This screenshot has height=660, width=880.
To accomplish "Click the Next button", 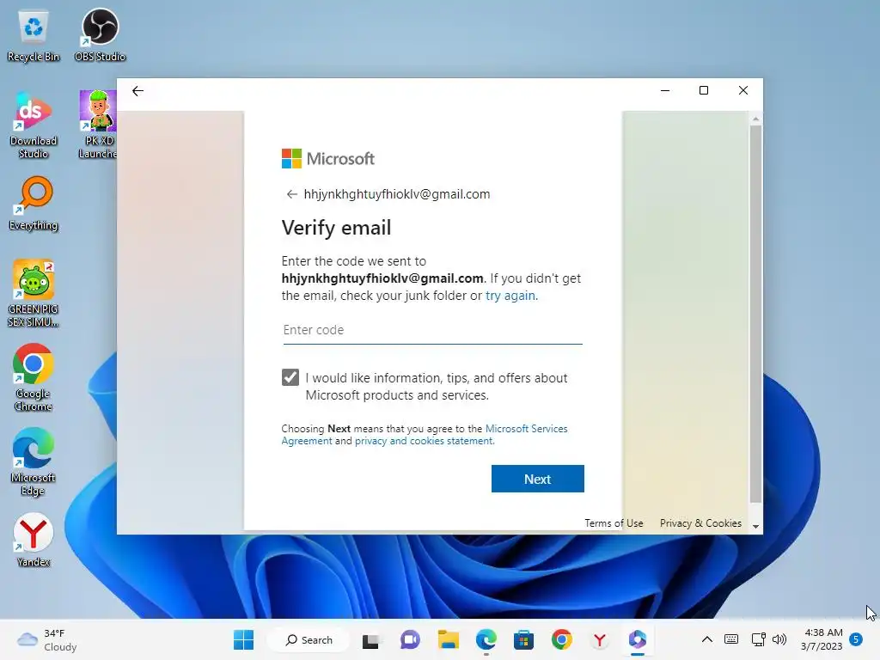I will 538,479.
